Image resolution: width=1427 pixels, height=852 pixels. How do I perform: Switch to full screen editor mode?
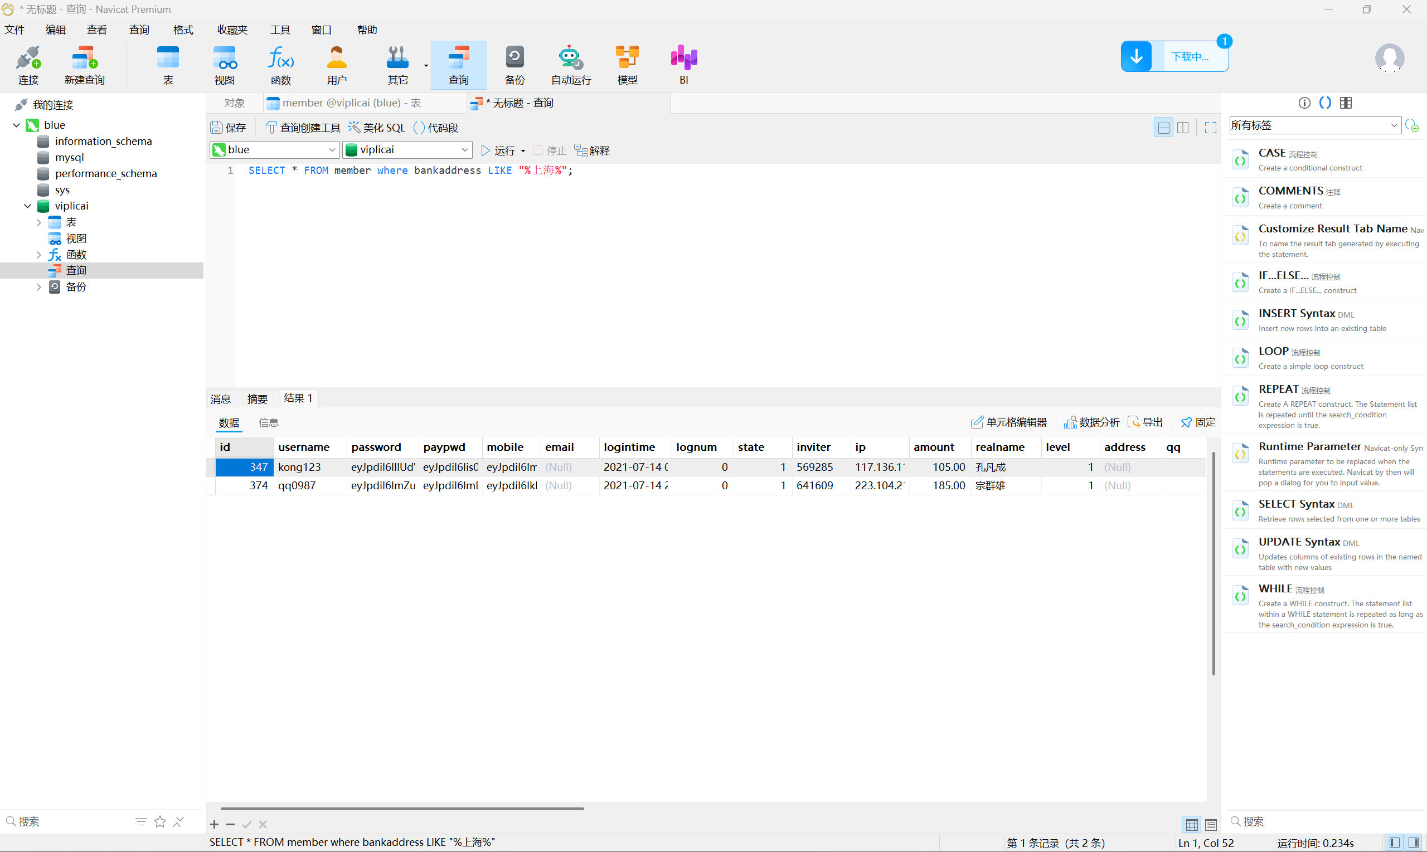(x=1210, y=128)
